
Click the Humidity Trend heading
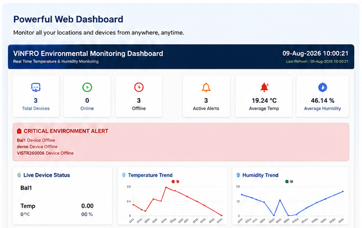260,175
